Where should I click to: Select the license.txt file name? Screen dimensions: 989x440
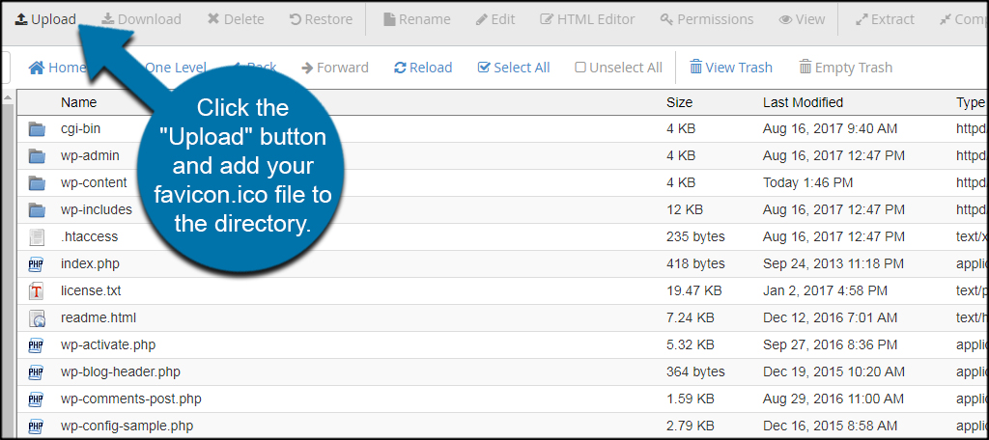[x=91, y=291]
